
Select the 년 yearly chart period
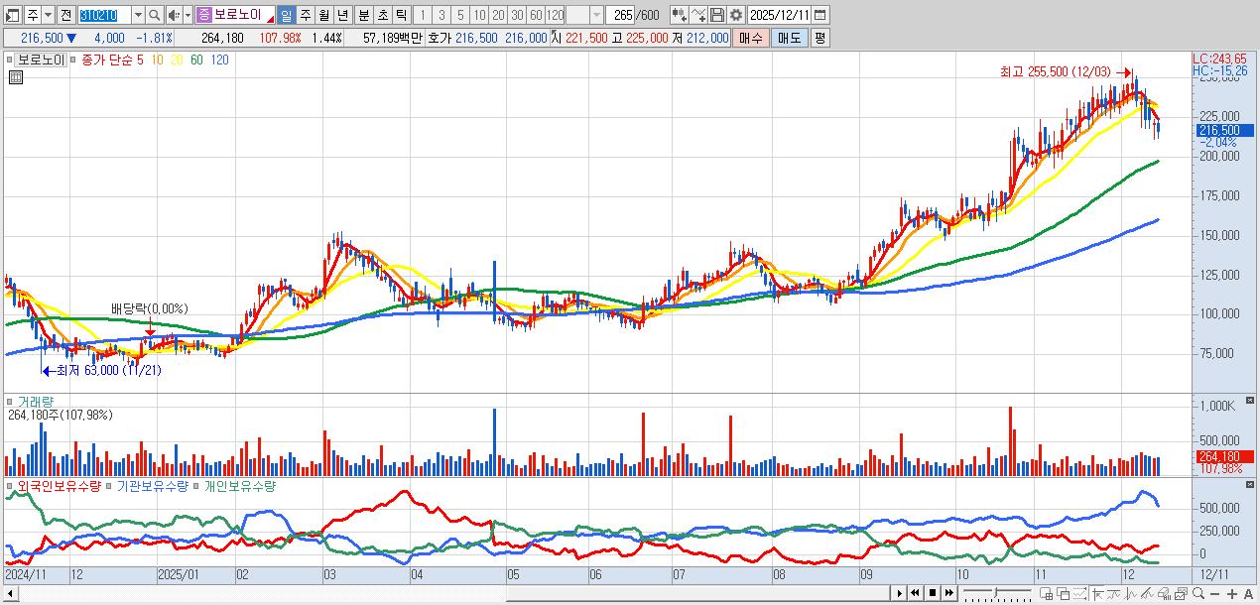(x=342, y=15)
